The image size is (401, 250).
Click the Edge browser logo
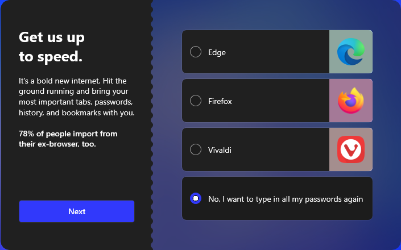(350, 52)
